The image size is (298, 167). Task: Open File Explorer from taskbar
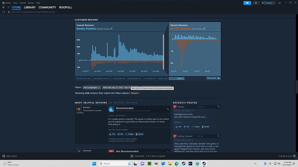170,164
